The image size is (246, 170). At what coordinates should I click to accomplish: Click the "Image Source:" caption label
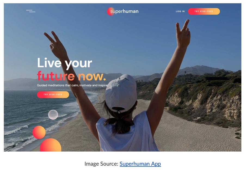[101, 164]
